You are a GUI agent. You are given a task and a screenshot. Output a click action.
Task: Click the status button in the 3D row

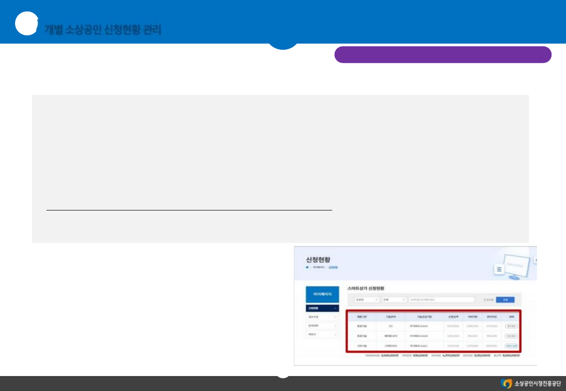[511, 326]
